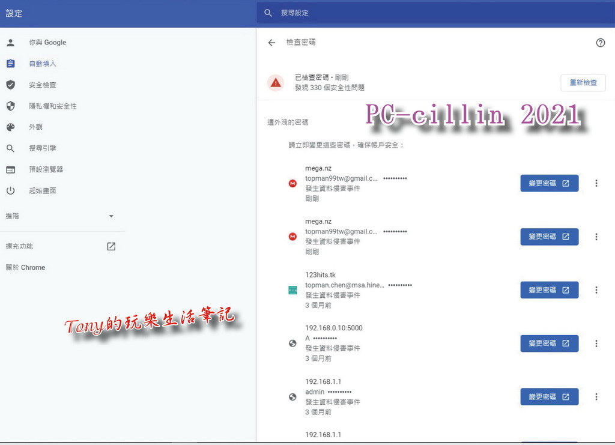Open more options for 123hits.tk entry
The image size is (615, 445).
coord(596,289)
